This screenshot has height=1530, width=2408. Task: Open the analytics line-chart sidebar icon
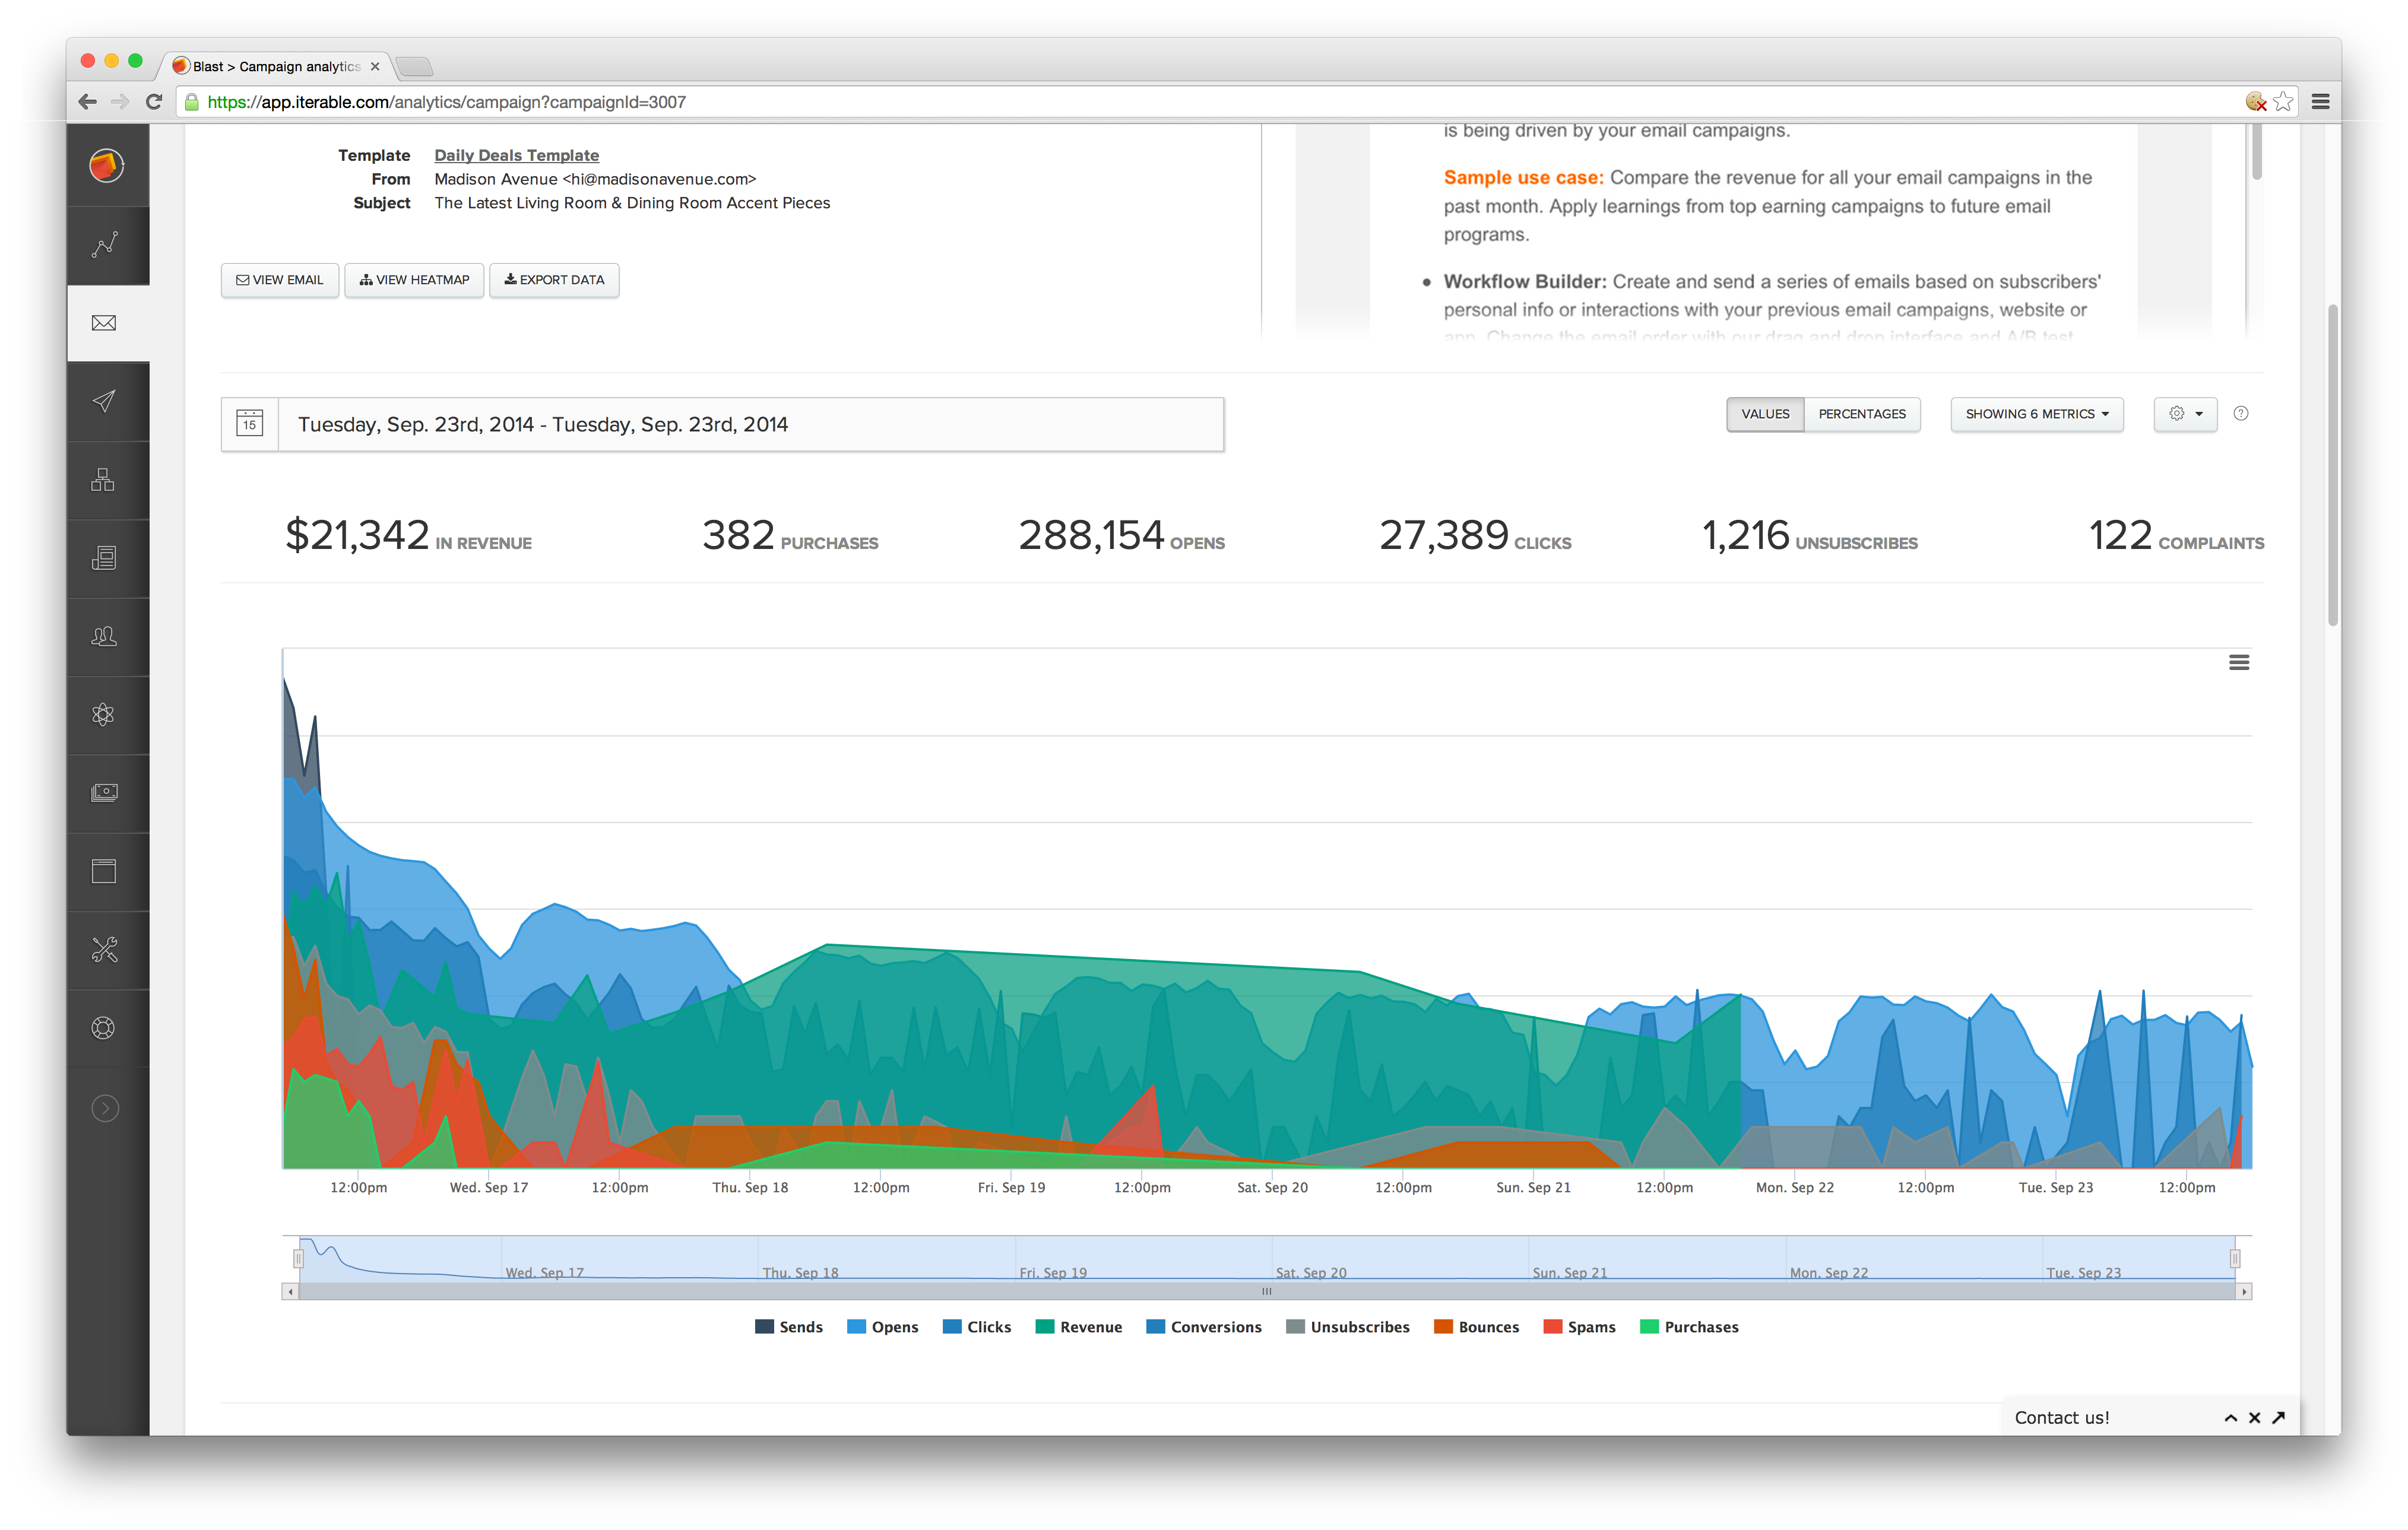tap(105, 245)
